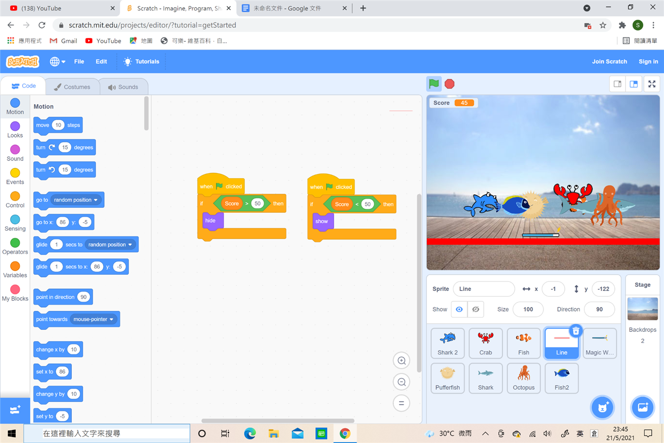Screen dimensions: 664x443
Task: Click the green flag to run project
Action: [x=434, y=84]
